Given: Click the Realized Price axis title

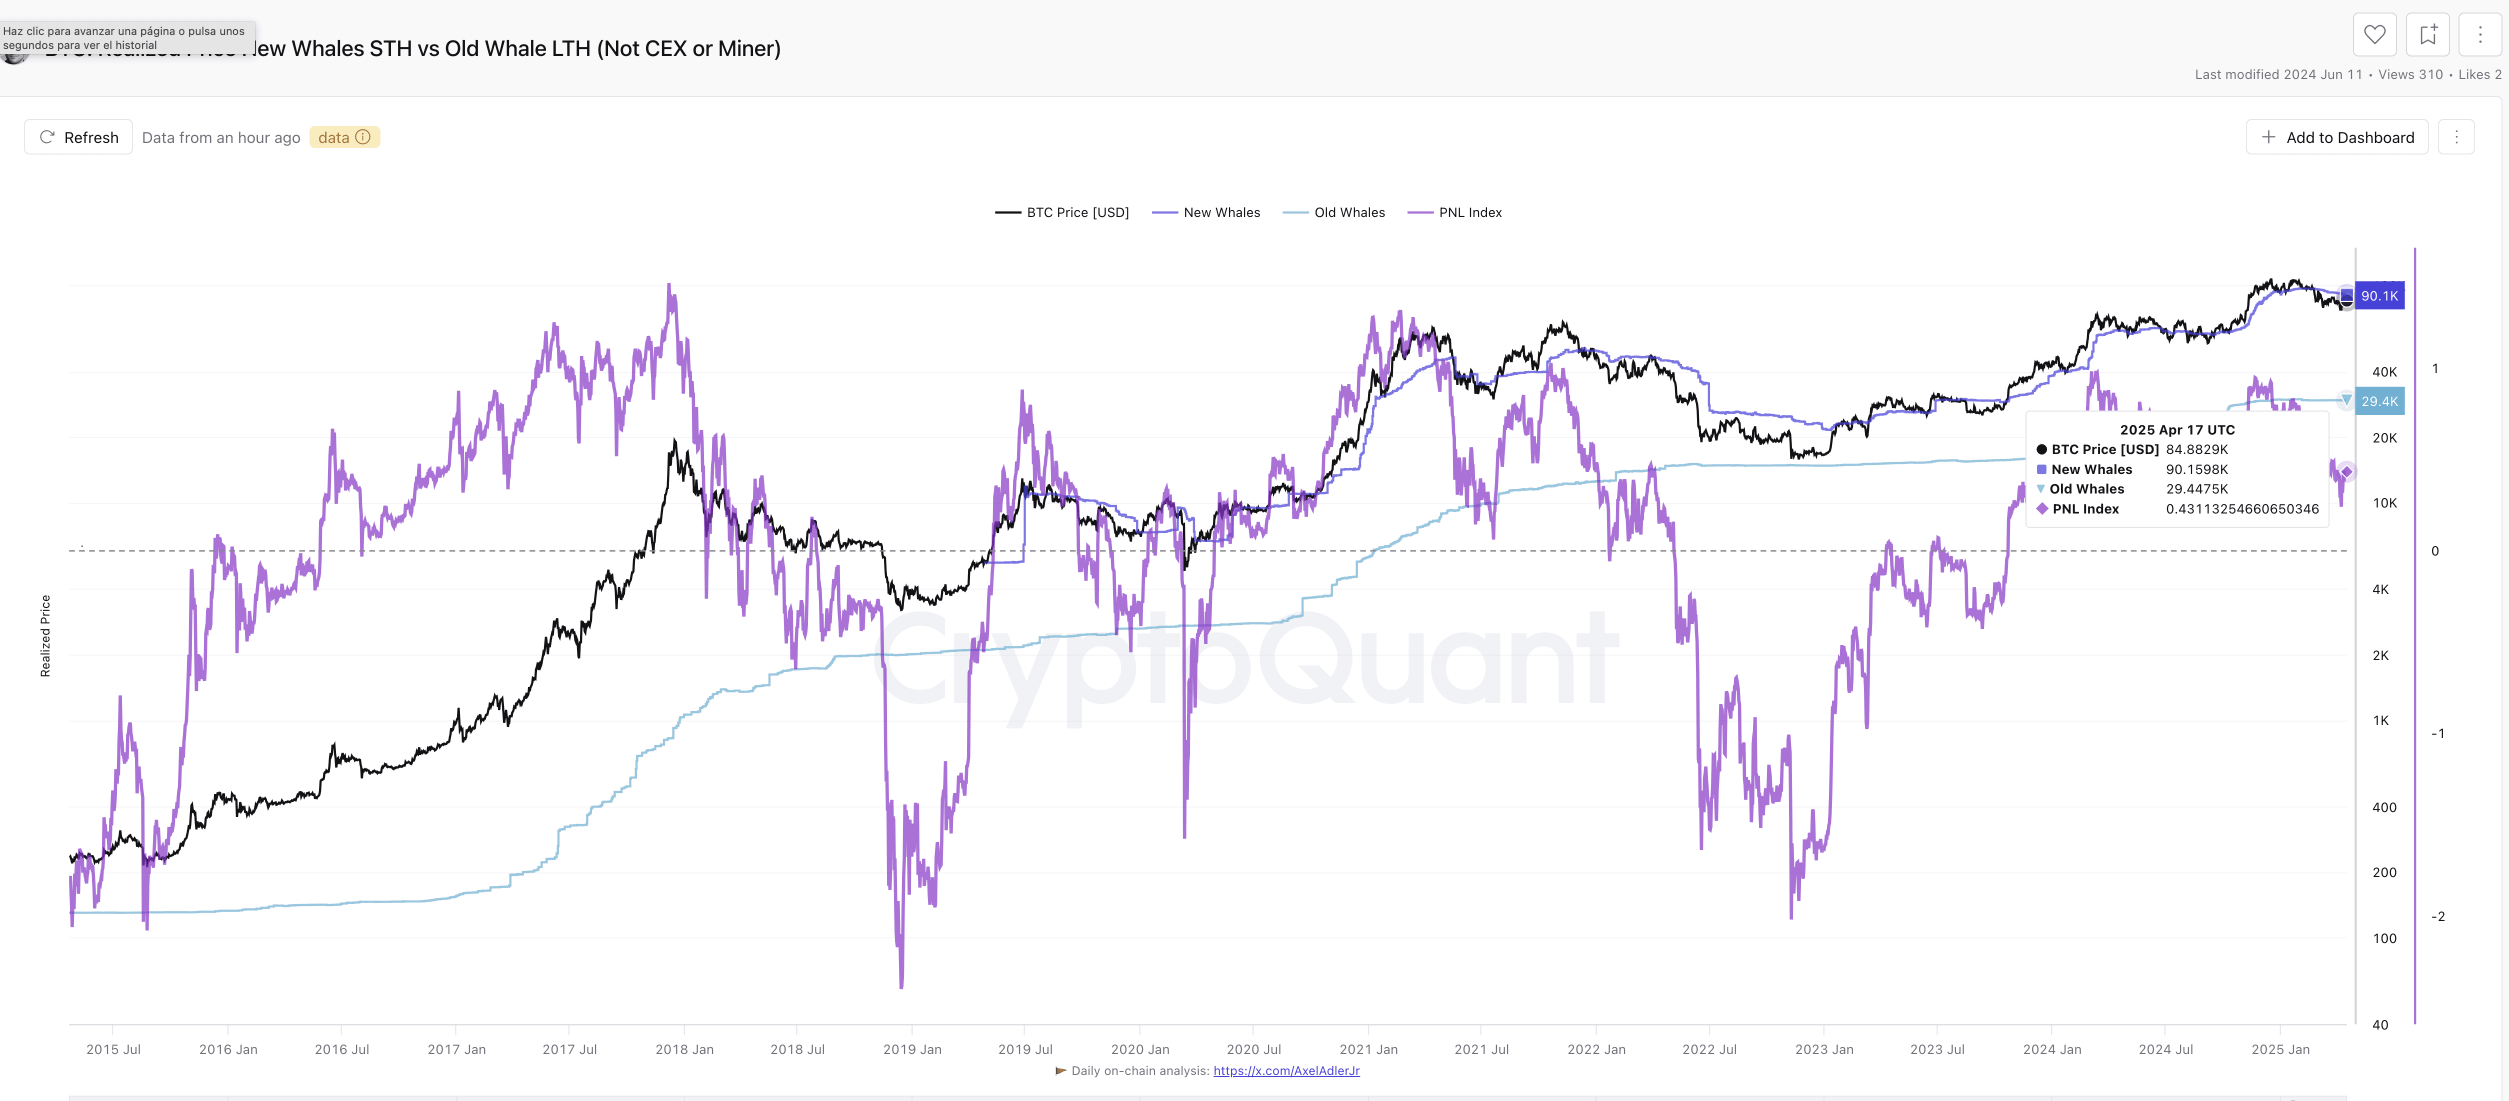Looking at the screenshot, I should (46, 636).
